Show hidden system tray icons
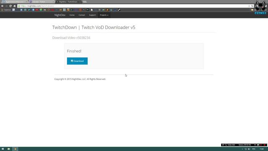The height and width of the screenshot is (151, 268). coord(242,149)
